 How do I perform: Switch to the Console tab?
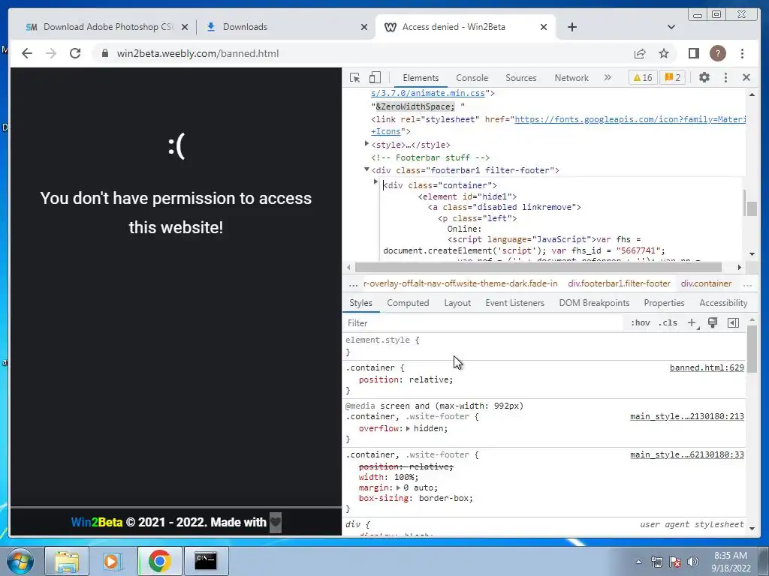tap(472, 78)
